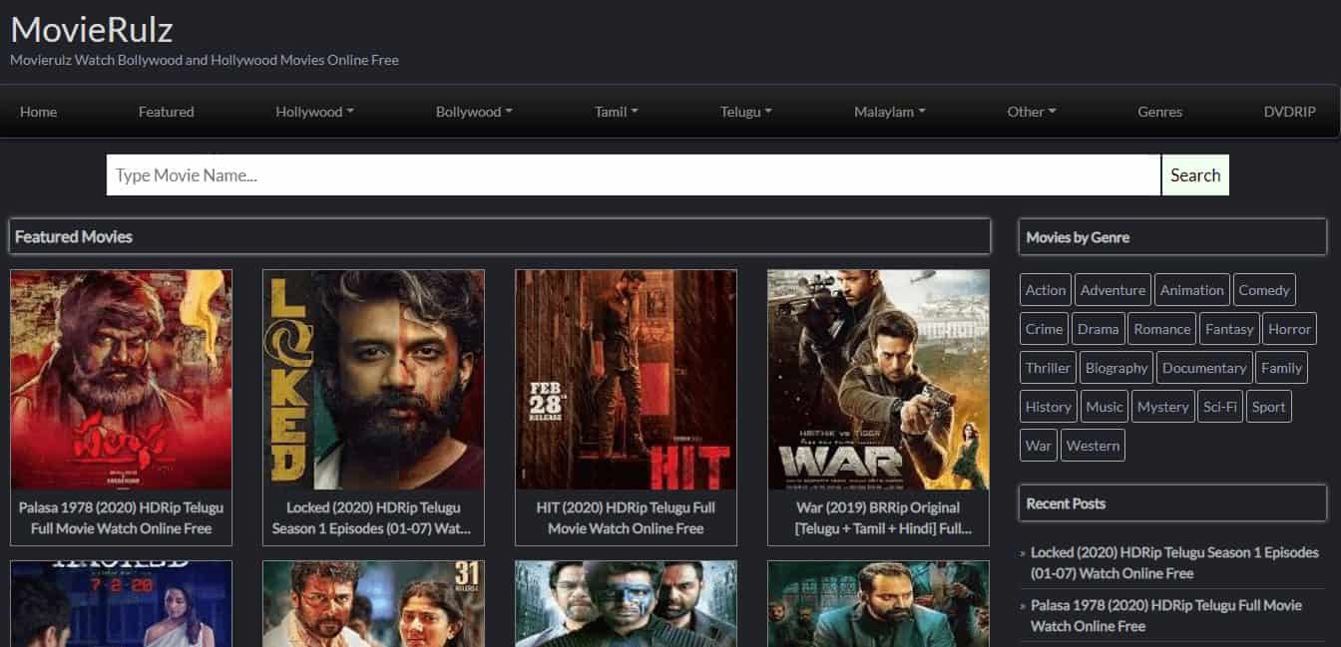Open second-row poster dated 7-2-20
This screenshot has height=647, width=1341.
pos(121,604)
